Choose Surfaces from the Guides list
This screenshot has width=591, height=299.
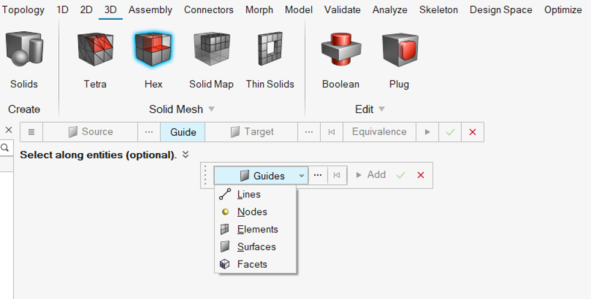pos(256,247)
